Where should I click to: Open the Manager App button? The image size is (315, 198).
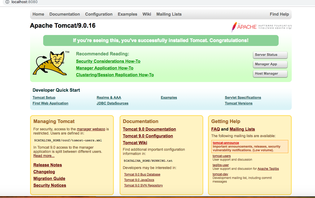270,64
